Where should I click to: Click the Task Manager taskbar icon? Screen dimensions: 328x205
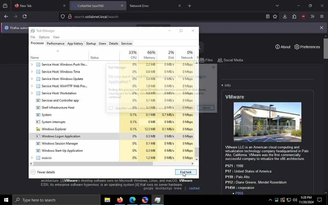point(158,200)
